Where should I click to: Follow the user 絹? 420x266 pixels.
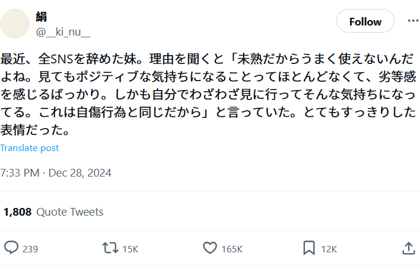[x=365, y=21]
